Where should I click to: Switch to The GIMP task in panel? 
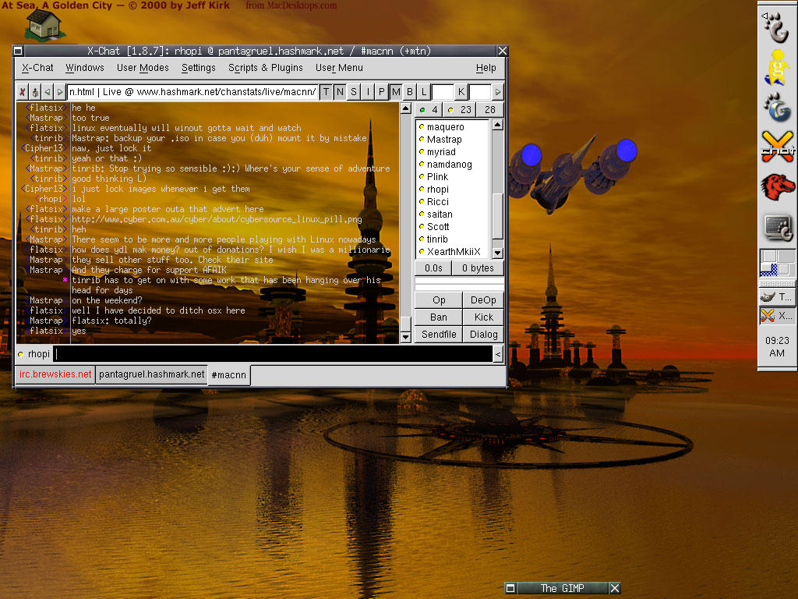[777, 297]
